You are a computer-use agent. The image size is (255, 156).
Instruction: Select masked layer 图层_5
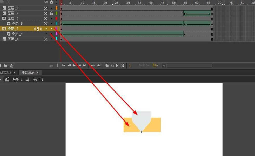click(17, 24)
